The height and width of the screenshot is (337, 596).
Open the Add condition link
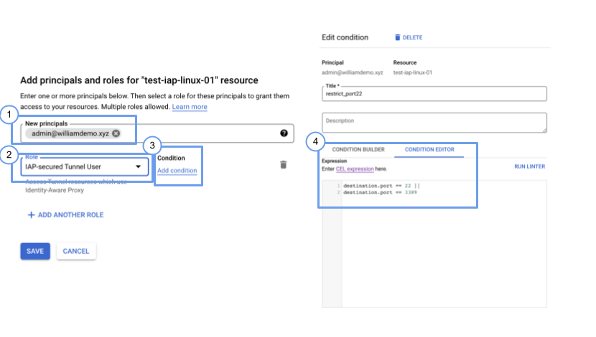tap(177, 171)
